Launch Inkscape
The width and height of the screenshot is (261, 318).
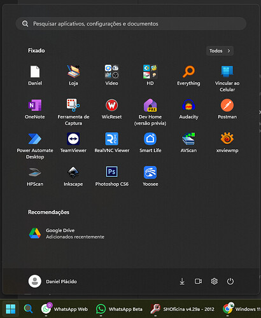(x=73, y=176)
